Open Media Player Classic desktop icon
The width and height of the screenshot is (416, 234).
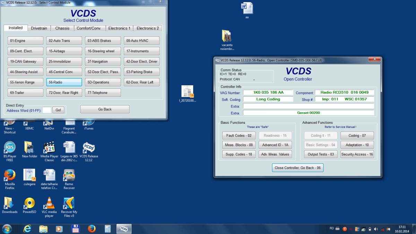(x=49, y=148)
